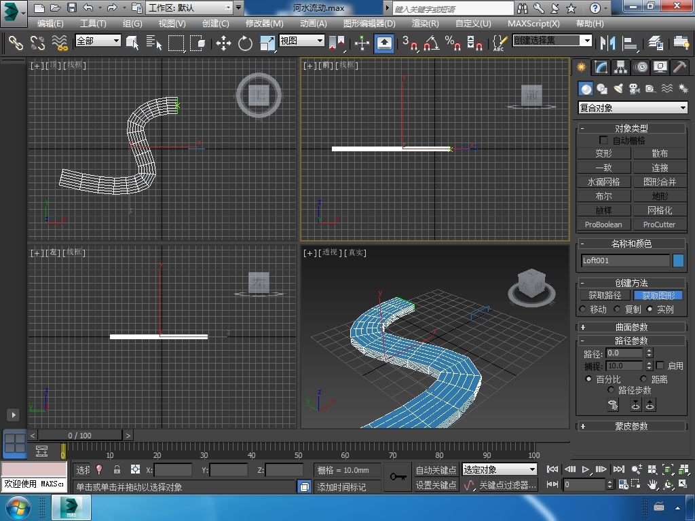Viewport: 695px width, 521px height.
Task: Click the large key mode toggle icon
Action: point(398,477)
